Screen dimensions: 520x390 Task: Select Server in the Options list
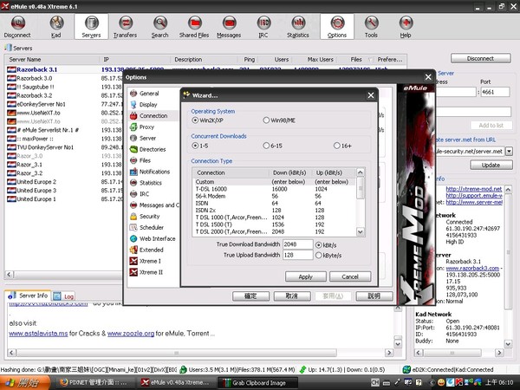pyautogui.click(x=147, y=139)
